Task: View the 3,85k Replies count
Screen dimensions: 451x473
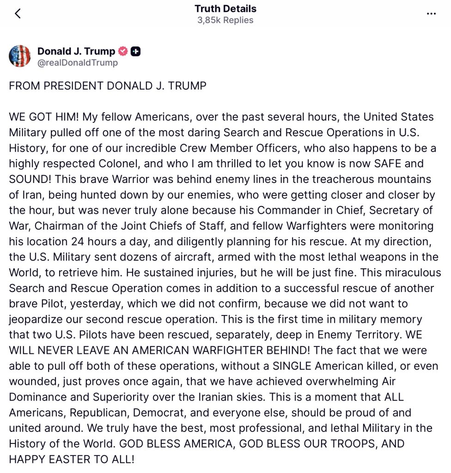Action: pyautogui.click(x=225, y=20)
